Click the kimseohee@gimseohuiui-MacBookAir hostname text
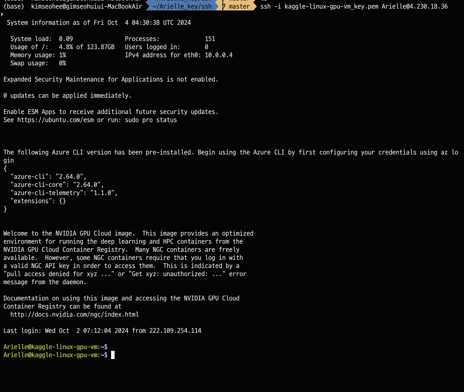 click(x=87, y=6)
